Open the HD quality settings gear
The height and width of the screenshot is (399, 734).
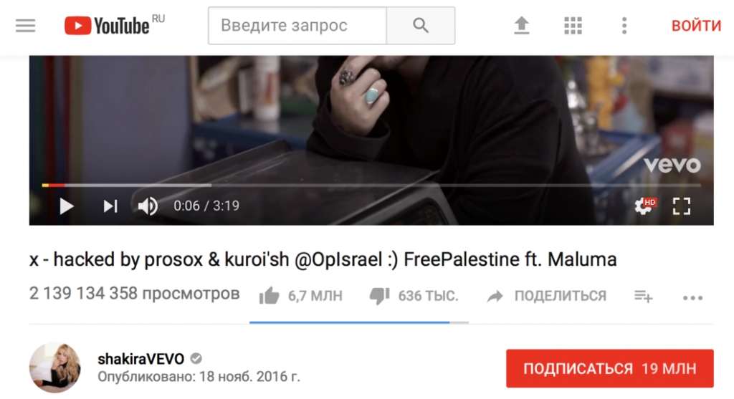point(645,206)
